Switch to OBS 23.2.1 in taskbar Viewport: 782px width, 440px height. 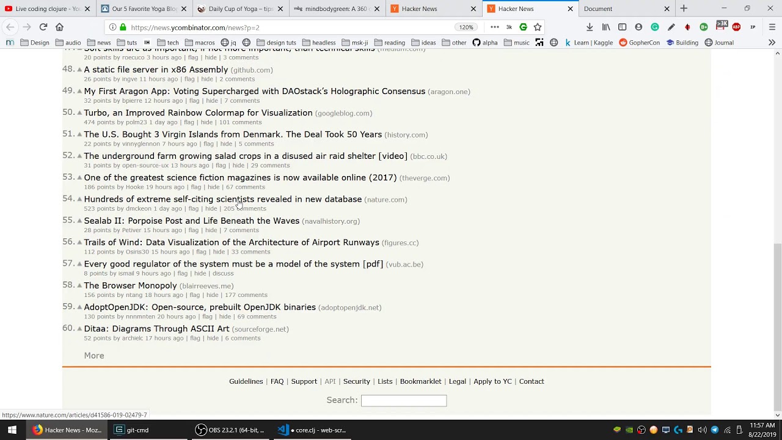tap(230, 430)
